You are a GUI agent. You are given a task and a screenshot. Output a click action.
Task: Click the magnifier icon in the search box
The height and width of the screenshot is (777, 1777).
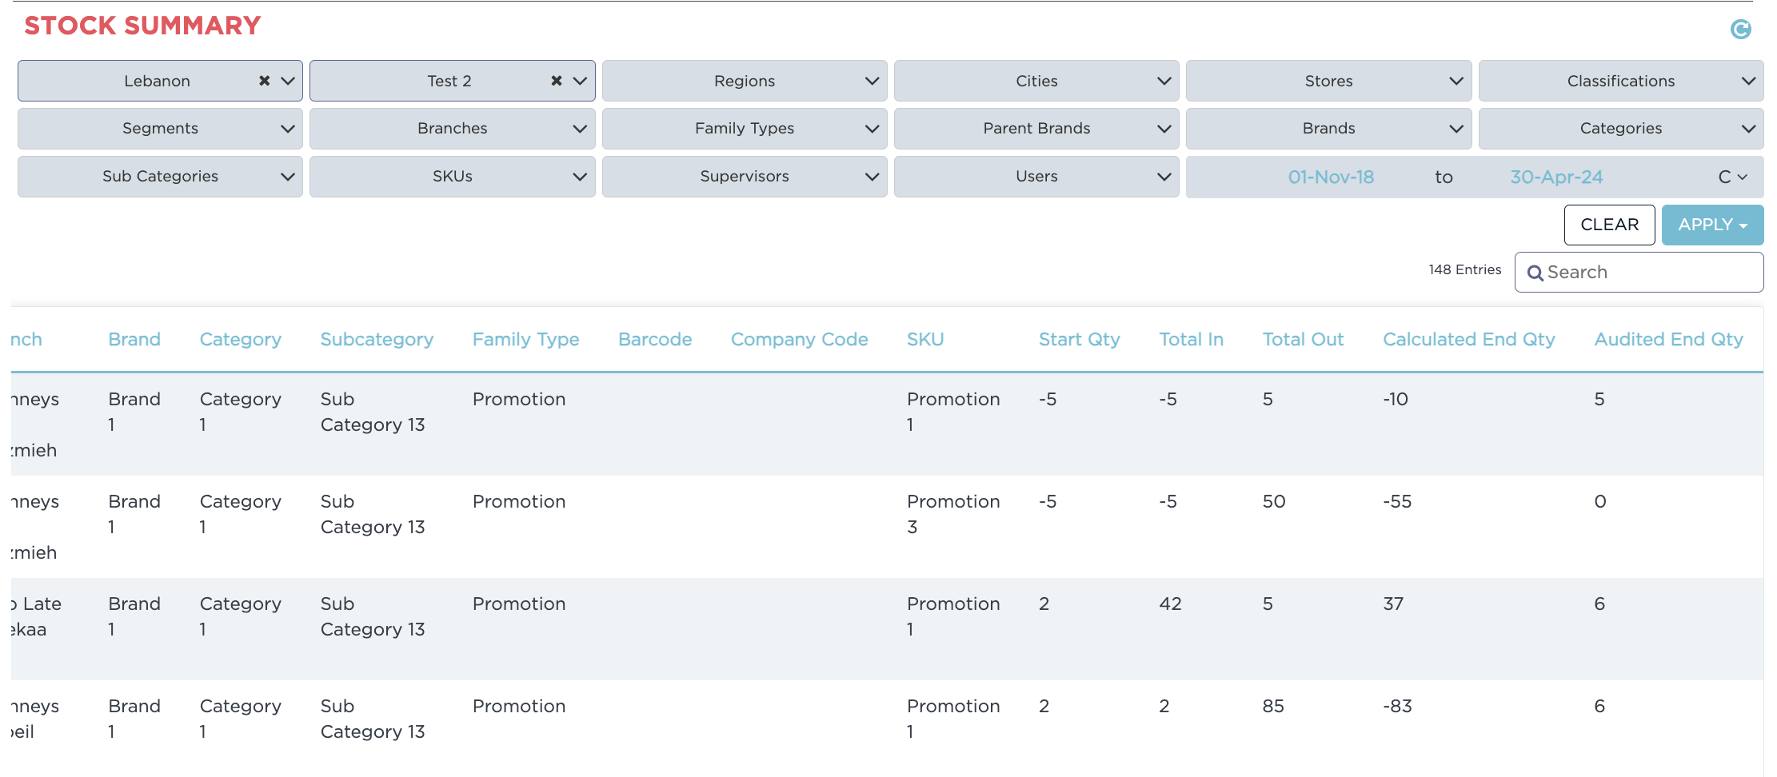[1535, 273]
